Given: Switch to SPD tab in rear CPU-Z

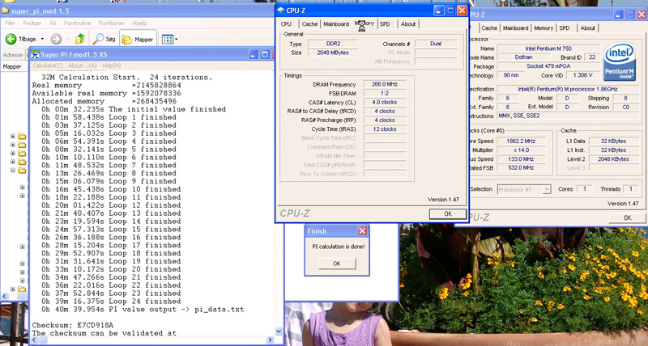Looking at the screenshot, I should [564, 28].
